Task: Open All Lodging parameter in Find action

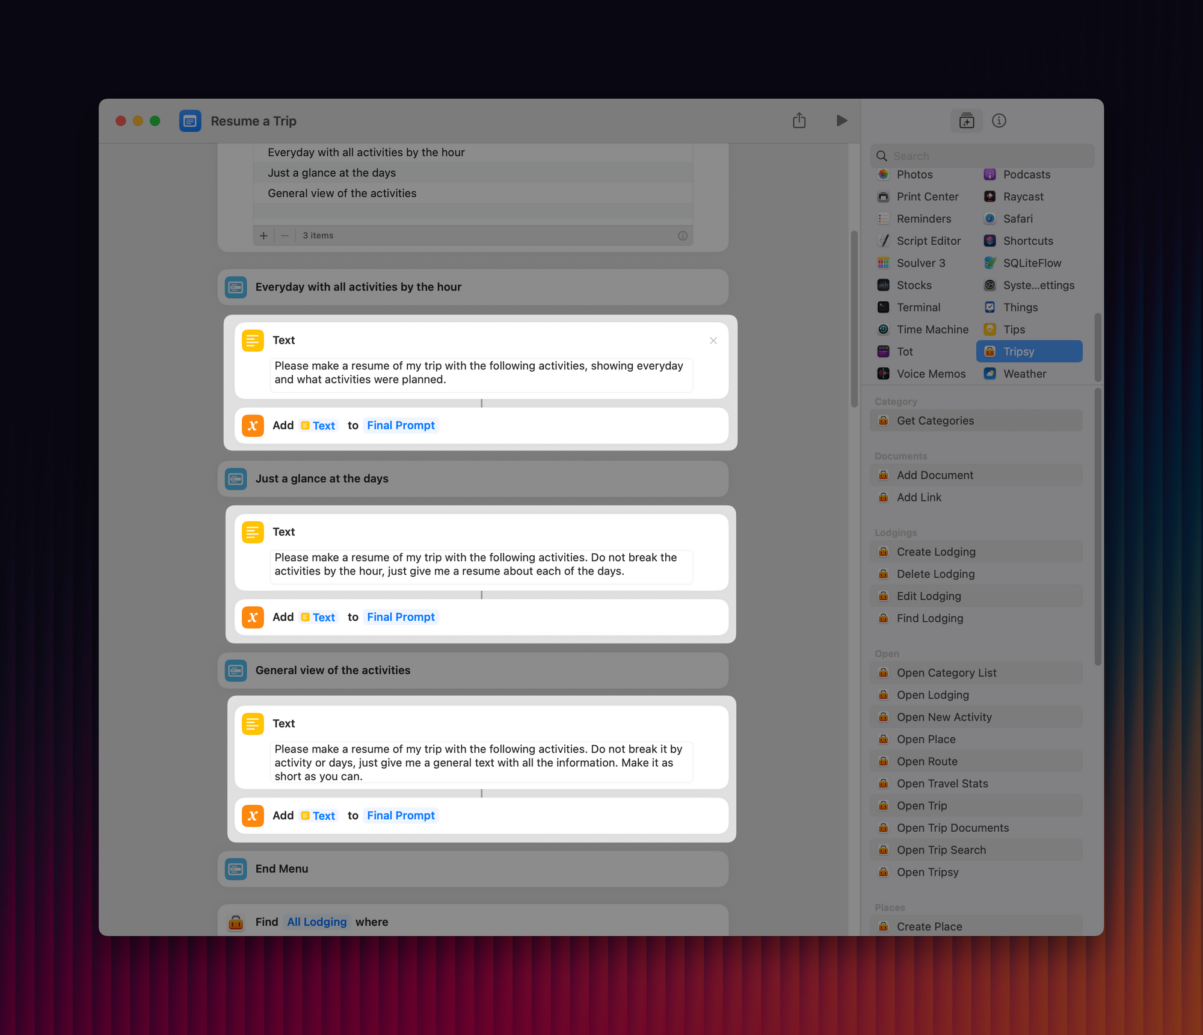Action: point(317,923)
